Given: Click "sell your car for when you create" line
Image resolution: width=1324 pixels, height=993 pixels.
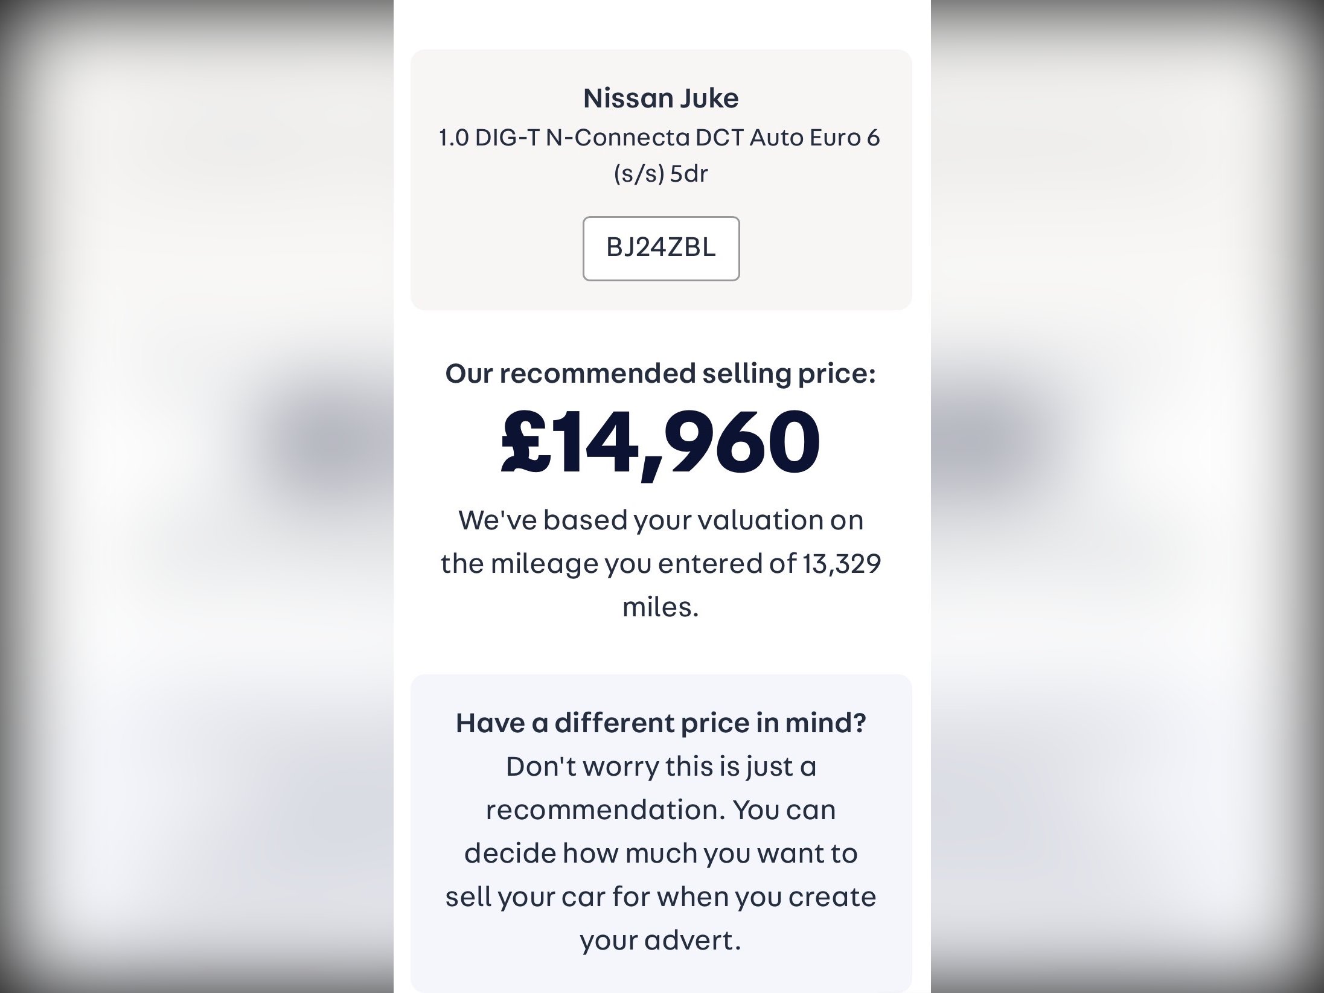Looking at the screenshot, I should pos(660,897).
